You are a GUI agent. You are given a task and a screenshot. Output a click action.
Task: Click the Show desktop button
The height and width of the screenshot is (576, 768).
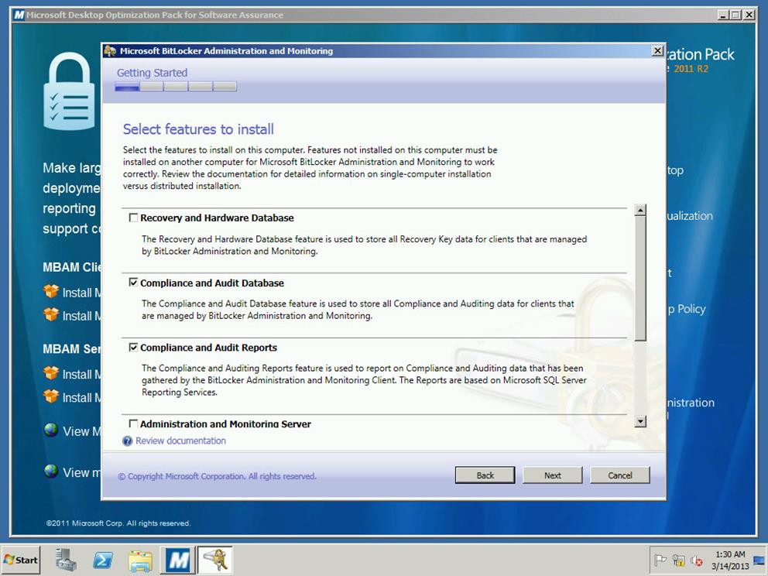coord(759,560)
